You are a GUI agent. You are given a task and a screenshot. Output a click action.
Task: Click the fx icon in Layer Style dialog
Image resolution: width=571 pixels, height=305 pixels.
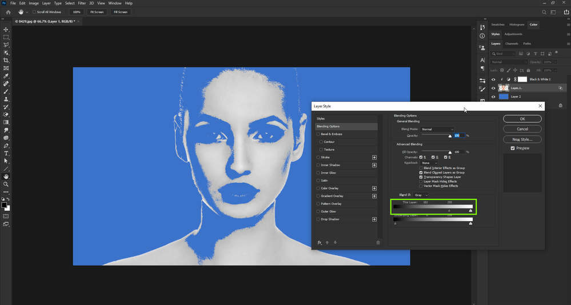[320, 243]
